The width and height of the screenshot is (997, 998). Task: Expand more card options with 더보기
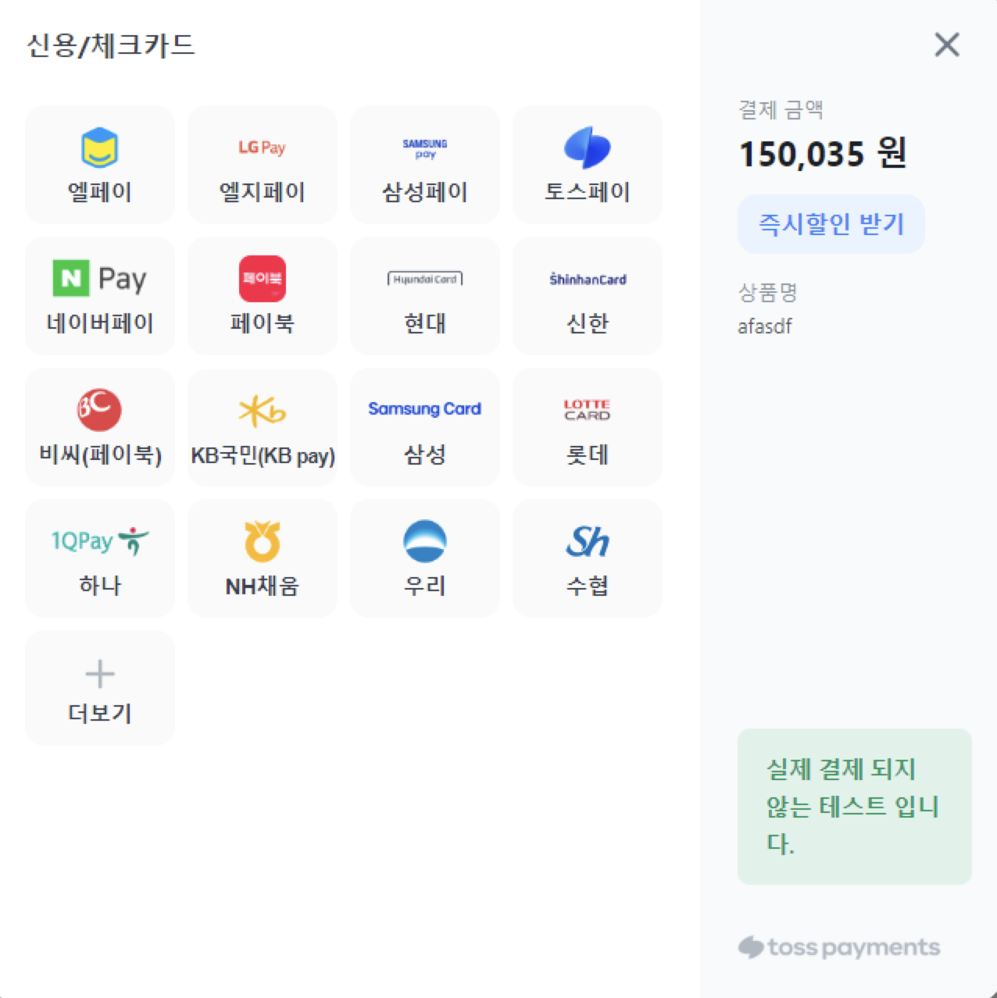(x=100, y=688)
